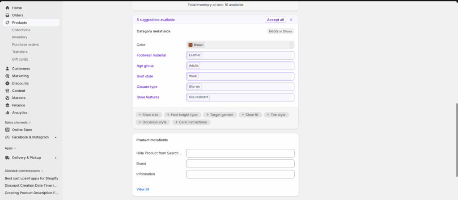Expand the Sales channels section
Screen dimensions: 458x200
click(30, 122)
